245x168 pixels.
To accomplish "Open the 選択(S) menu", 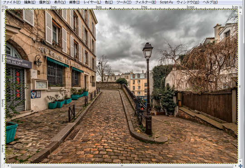I will [x=44, y=2].
